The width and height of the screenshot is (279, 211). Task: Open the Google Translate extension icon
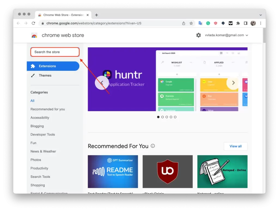pyautogui.click(x=201, y=23)
